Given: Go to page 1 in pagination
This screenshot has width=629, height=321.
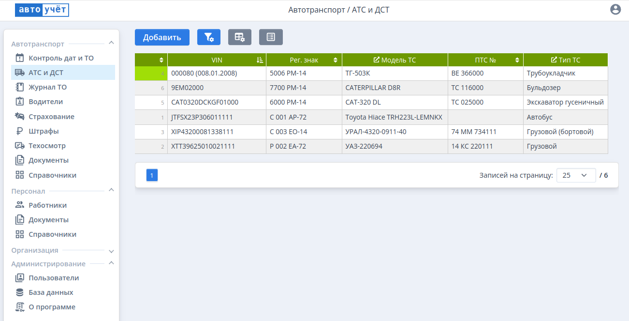Looking at the screenshot, I should 152,175.
